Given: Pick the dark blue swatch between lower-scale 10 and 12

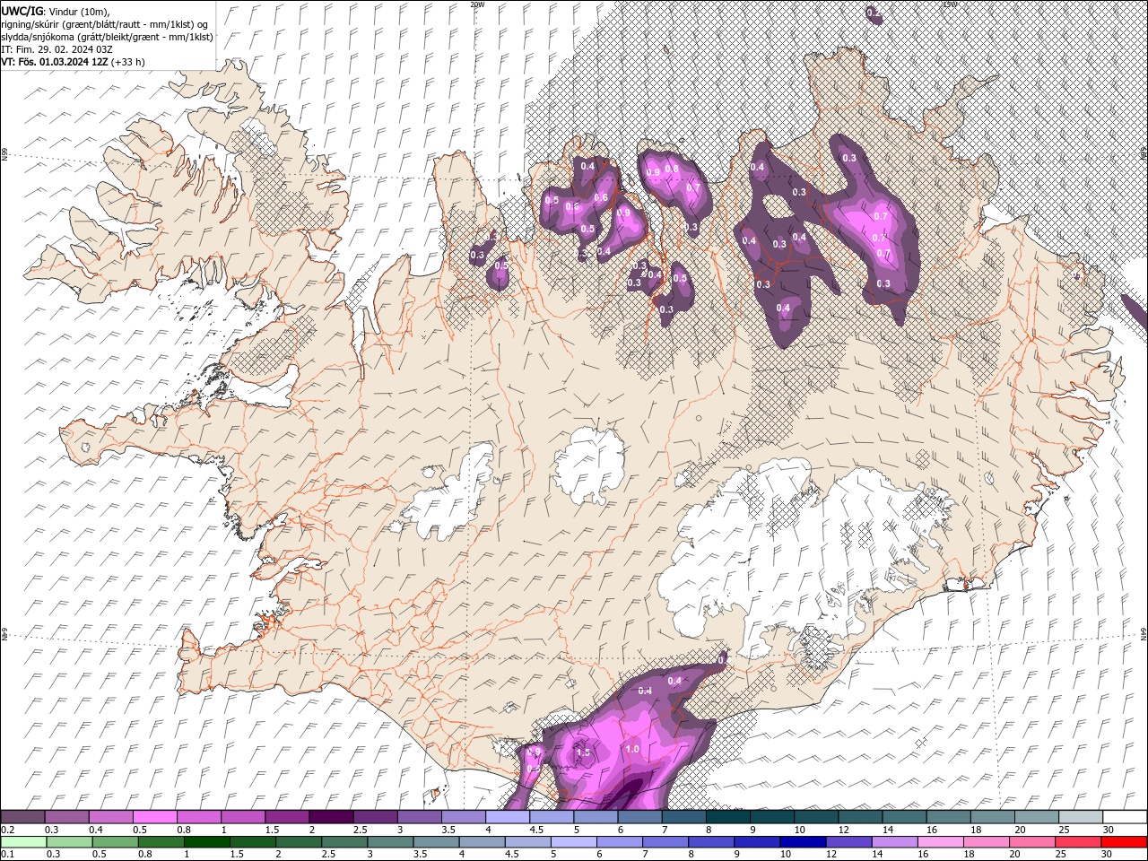Looking at the screenshot, I should pos(802,842).
